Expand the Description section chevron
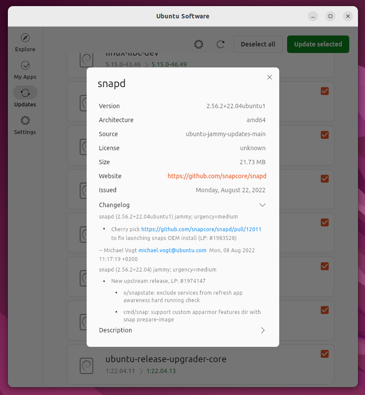Image resolution: width=365 pixels, height=395 pixels. coord(263,330)
